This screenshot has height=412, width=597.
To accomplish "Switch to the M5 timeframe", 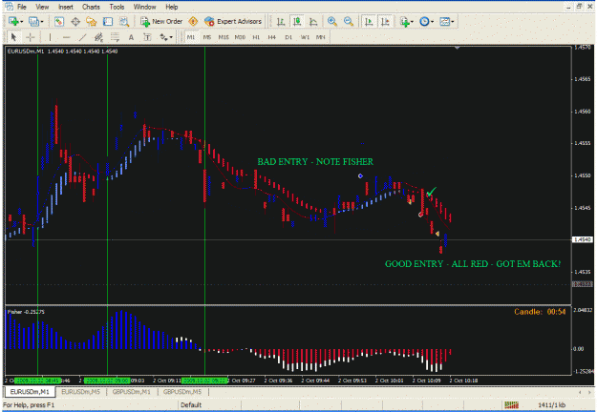I will click(206, 37).
